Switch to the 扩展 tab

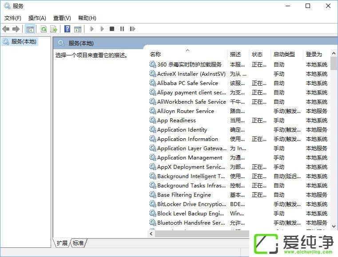62,243
